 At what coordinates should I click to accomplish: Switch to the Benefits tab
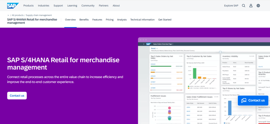click(x=84, y=20)
